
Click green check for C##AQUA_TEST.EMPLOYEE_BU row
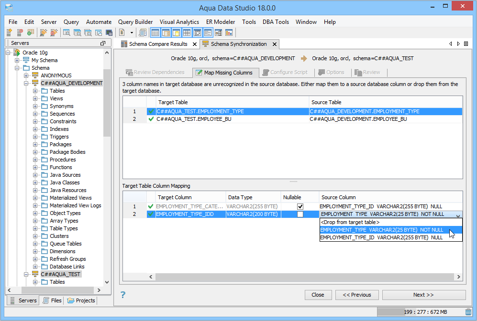(x=151, y=119)
